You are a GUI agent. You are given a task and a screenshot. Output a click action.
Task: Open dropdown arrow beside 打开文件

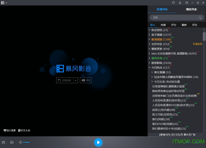click(x=76, y=80)
